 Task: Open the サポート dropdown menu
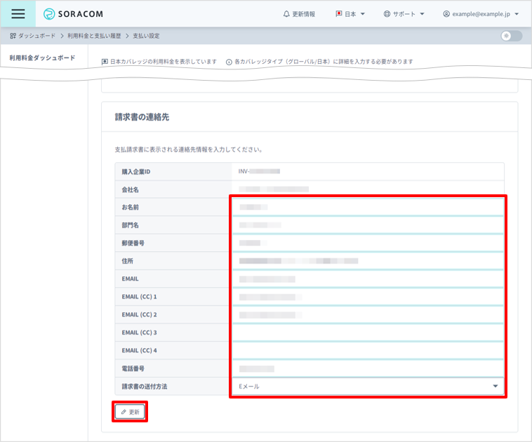(x=404, y=14)
